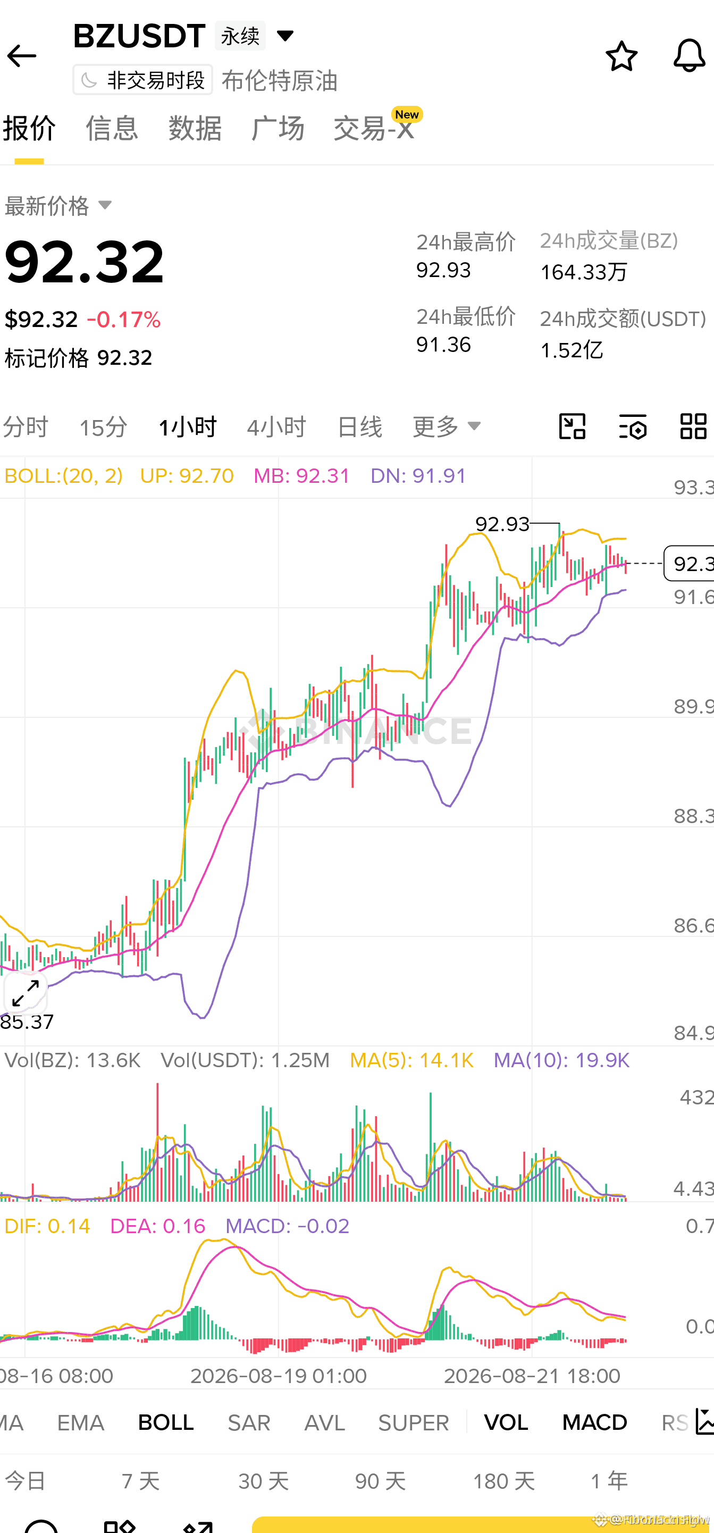The height and width of the screenshot is (1533, 714).
Task: Tap the -0.17% price change text
Action: pyautogui.click(x=124, y=320)
